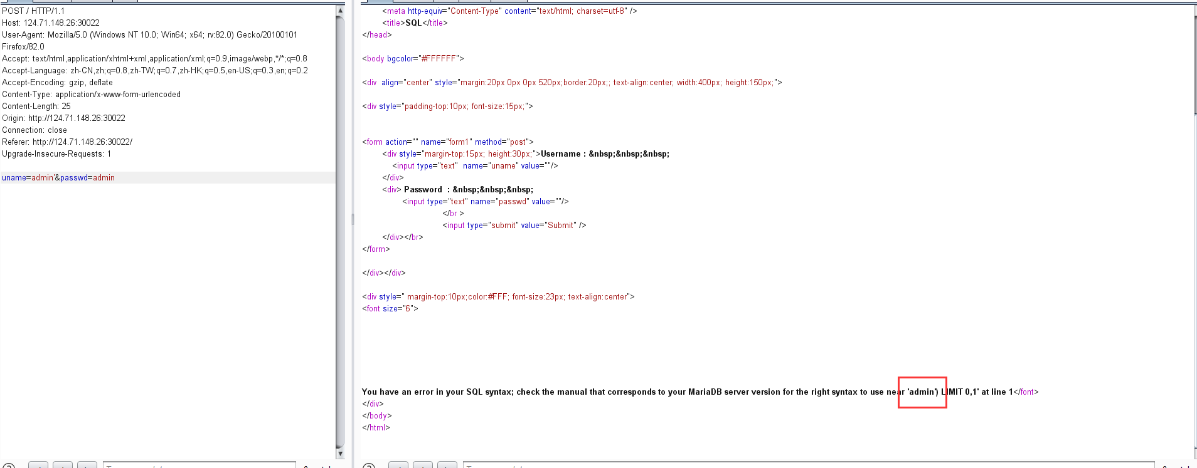Click the request pane scroll down arrow

(x=340, y=454)
